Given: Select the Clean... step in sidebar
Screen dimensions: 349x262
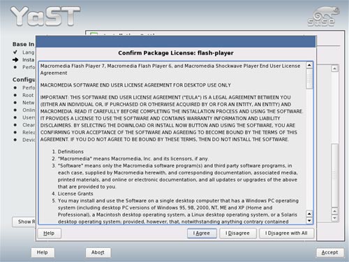Looking at the screenshot, I should [29, 125].
